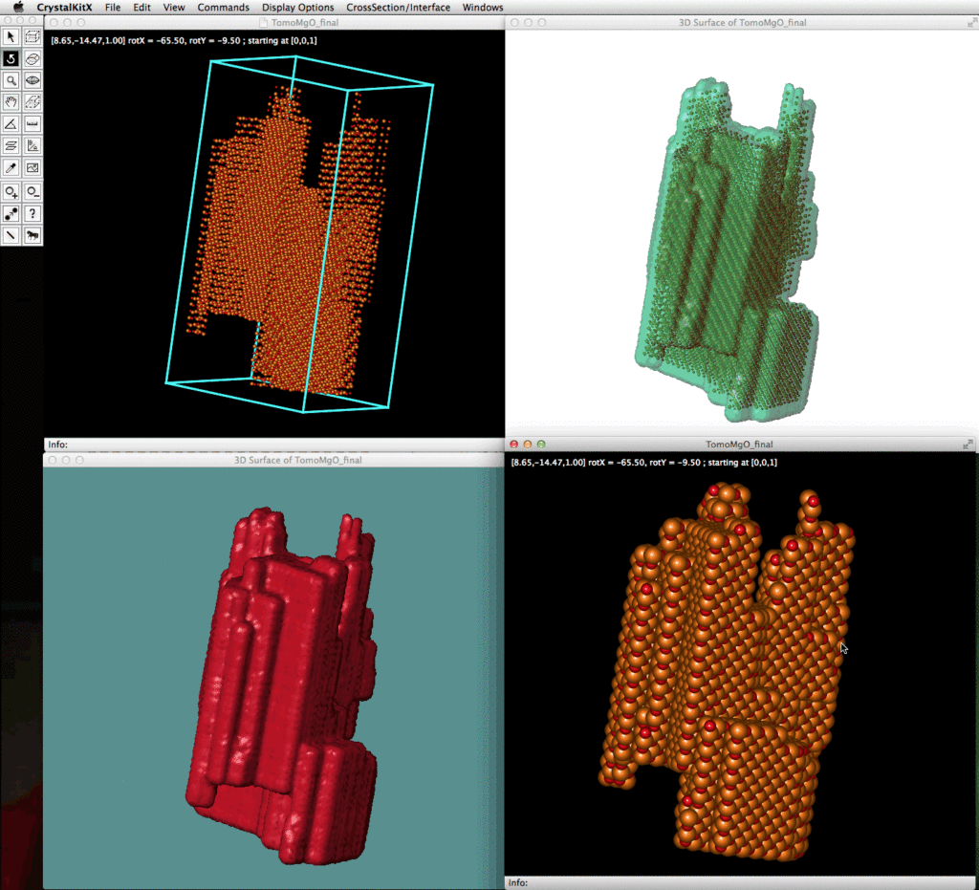Open the Apple system menu
Image resolution: width=979 pixels, height=890 pixels.
click(18, 8)
